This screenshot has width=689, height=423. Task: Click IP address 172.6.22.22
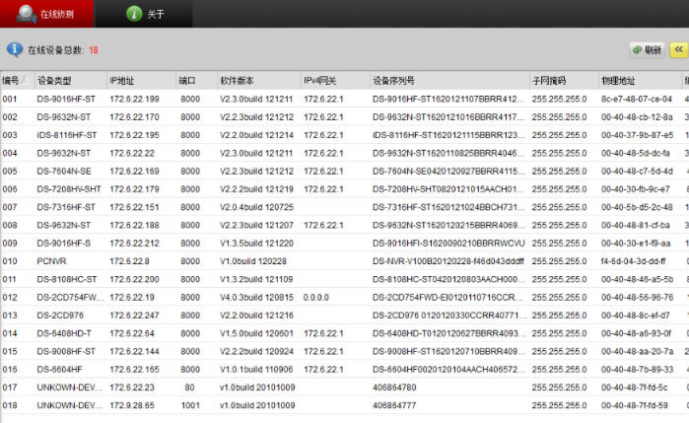pos(132,153)
